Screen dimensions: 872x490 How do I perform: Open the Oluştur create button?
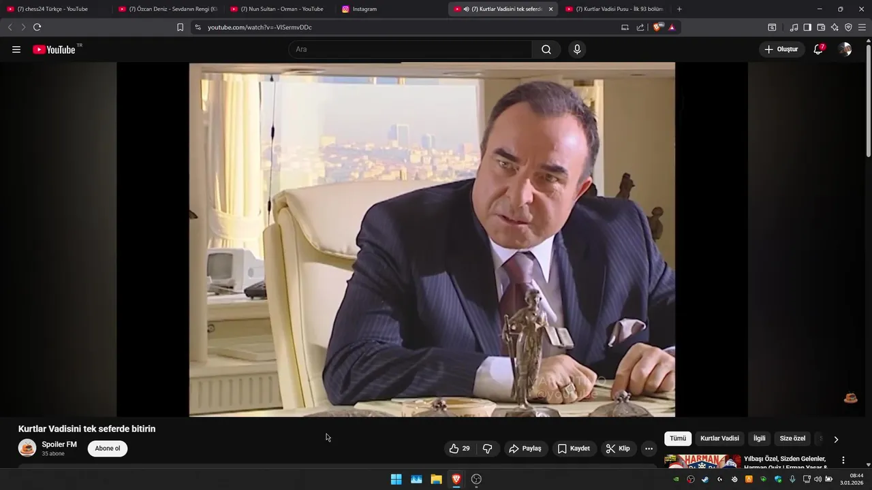tap(781, 49)
